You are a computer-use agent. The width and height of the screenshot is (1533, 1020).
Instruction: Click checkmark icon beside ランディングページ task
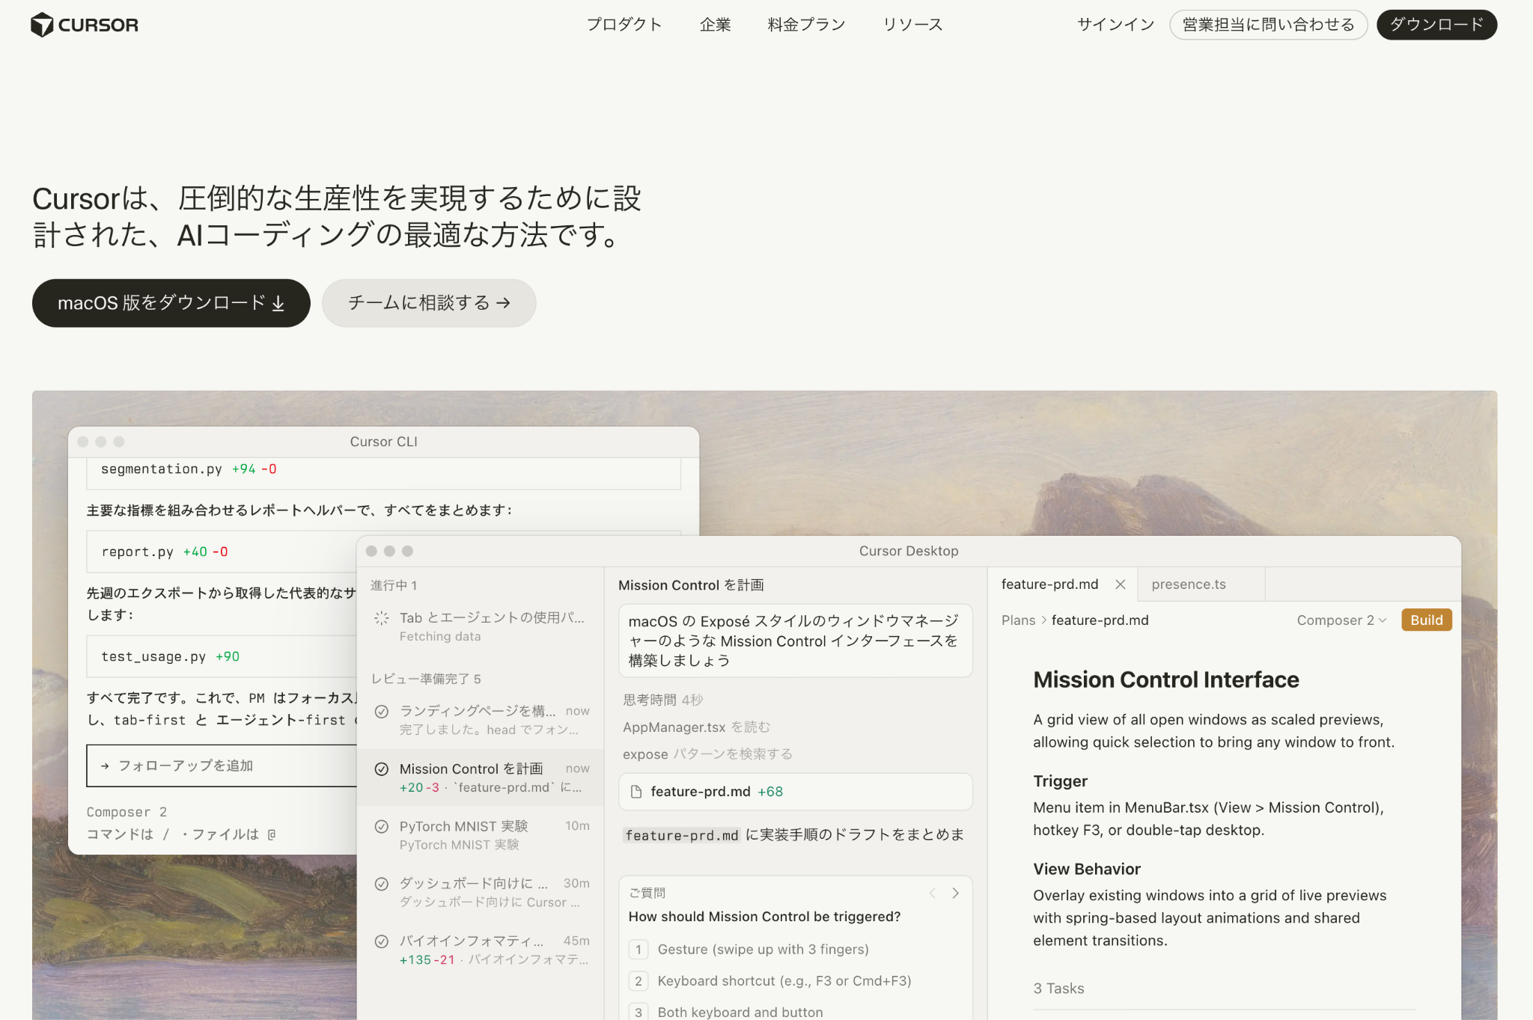[x=381, y=711]
